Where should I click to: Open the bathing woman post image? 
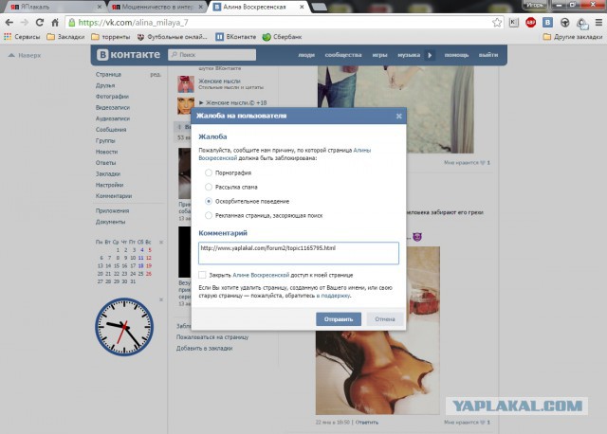click(377, 331)
